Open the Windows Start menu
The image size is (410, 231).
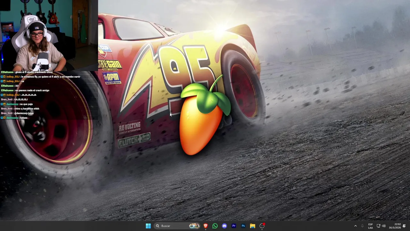point(148,226)
